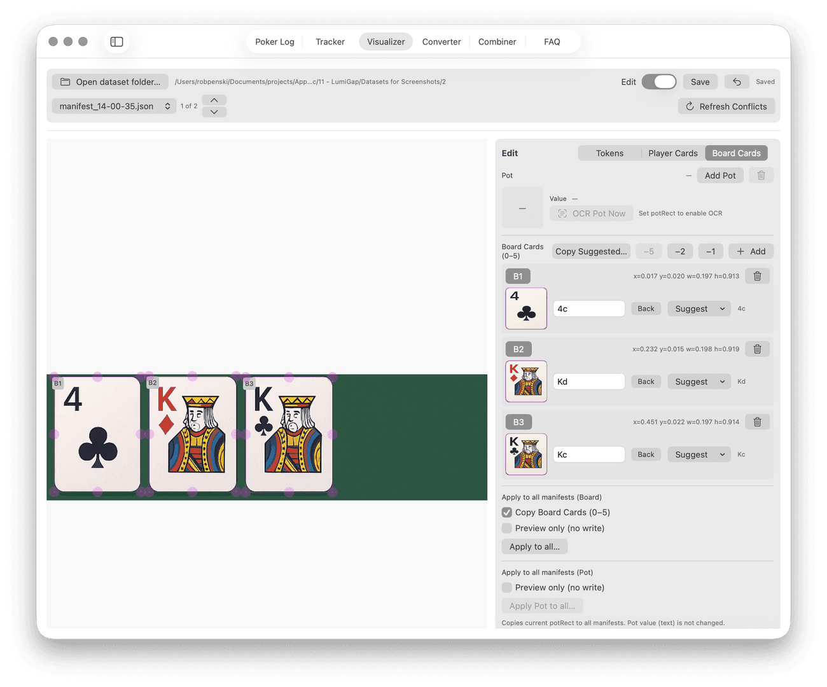Click the B3 label on king of clubs
Screen dimensions: 827x687
249,384
